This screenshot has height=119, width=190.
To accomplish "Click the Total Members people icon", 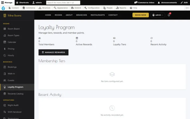I will pyautogui.click(x=40, y=38).
